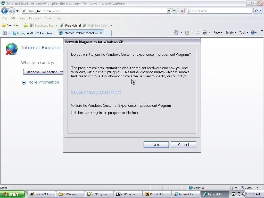Click Tell me more about the program link
The width and height of the screenshot is (264, 198).
coord(96,92)
